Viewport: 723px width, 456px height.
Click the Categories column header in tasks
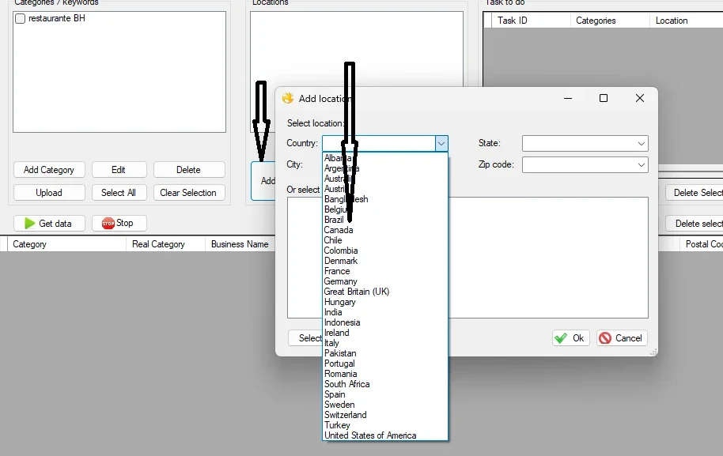(x=610, y=21)
